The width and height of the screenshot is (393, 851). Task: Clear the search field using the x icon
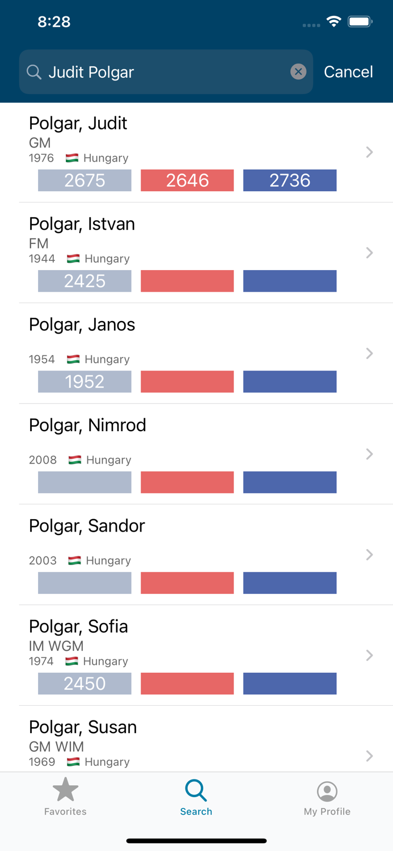[x=298, y=71]
